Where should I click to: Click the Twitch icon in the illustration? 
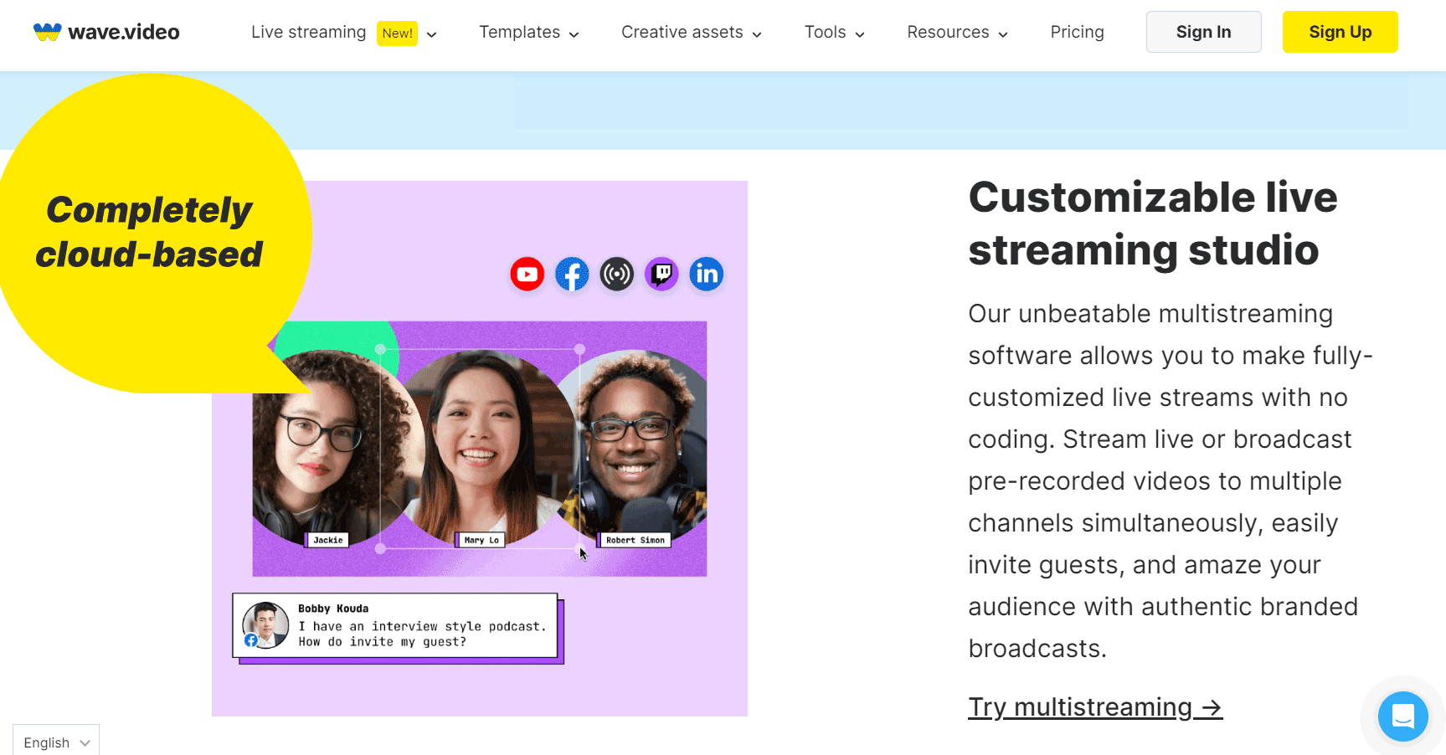(661, 274)
